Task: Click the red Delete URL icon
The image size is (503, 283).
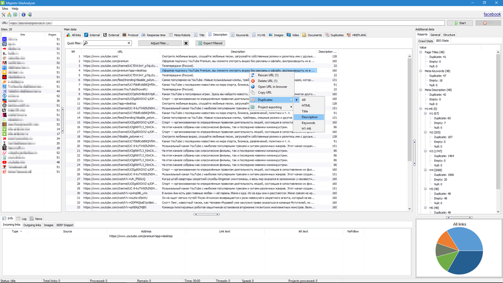Action: [253, 81]
